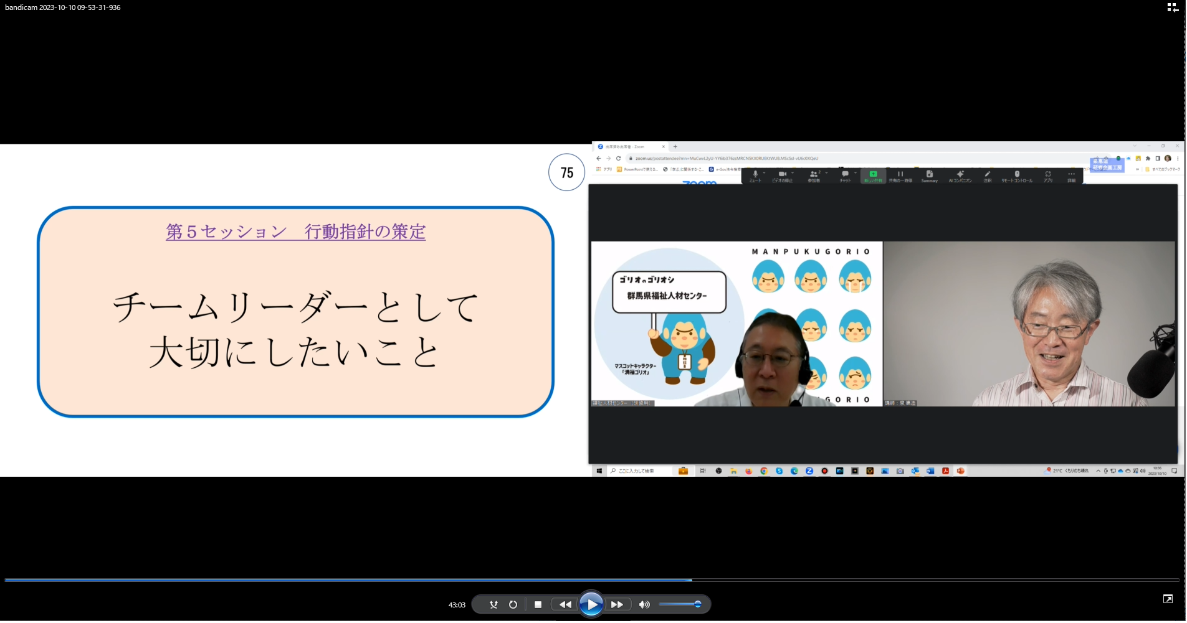Screen dimensions: 1187x623
Task: Open the notification center icon
Action: pyautogui.click(x=1175, y=471)
